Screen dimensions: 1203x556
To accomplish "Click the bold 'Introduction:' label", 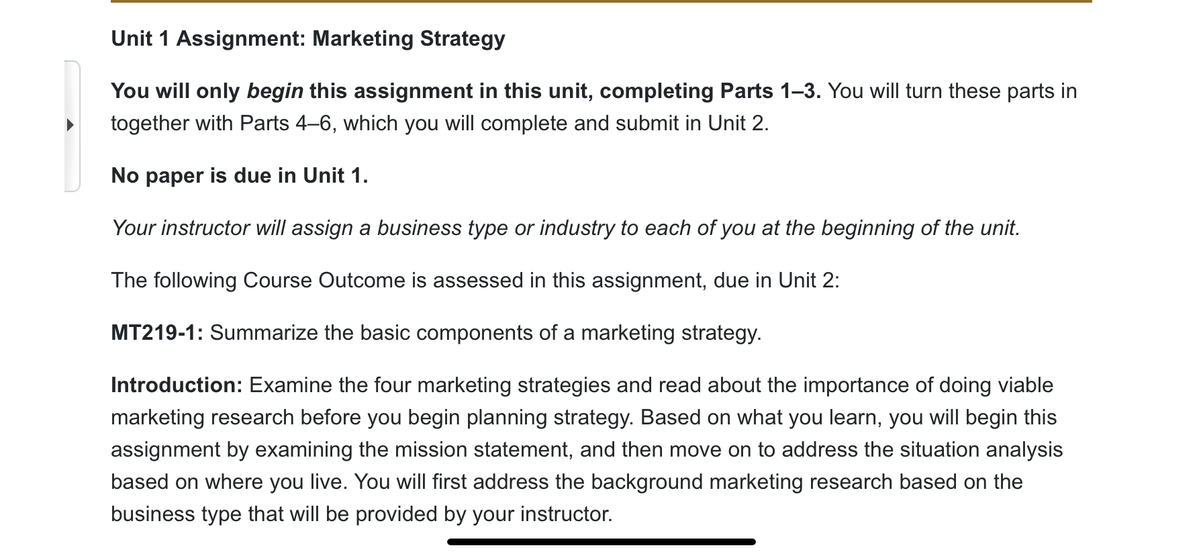I will (x=177, y=385).
